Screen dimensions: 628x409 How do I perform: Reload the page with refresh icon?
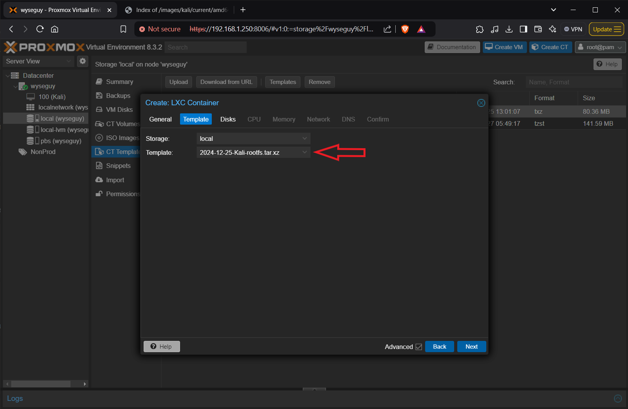pos(40,29)
